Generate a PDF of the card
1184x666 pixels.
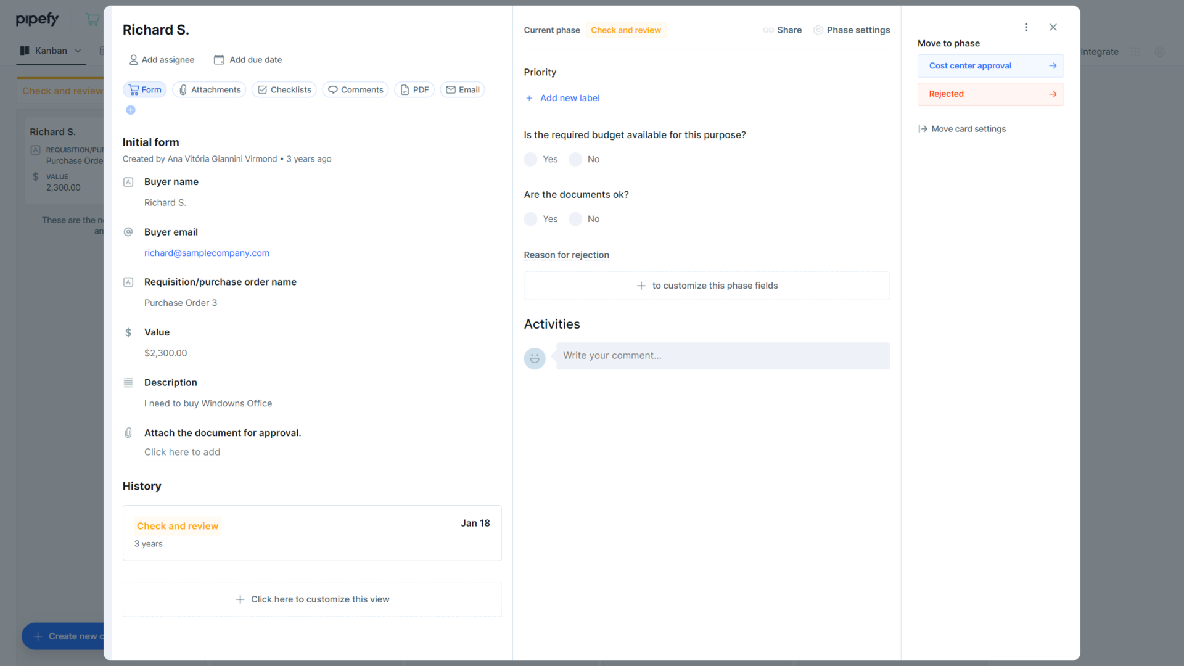click(414, 89)
